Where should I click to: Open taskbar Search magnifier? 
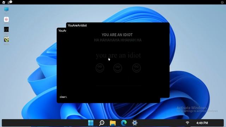102,123
